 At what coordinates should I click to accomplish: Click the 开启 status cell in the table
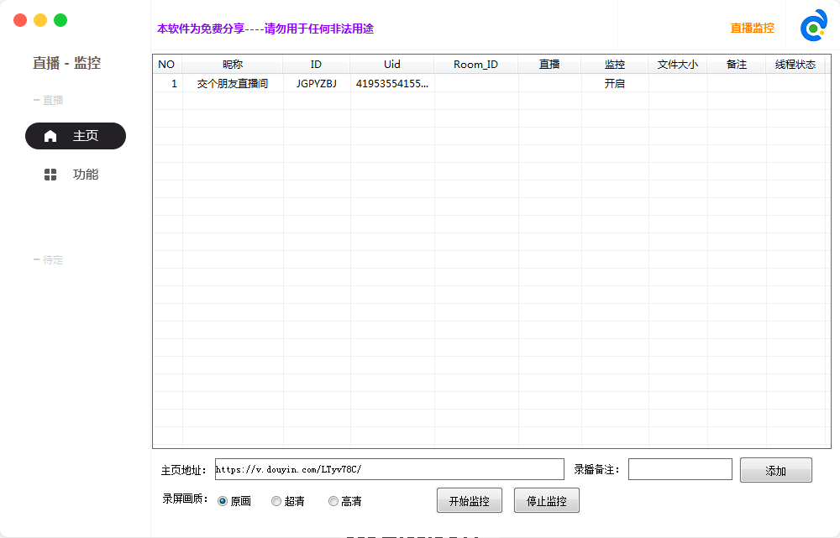pos(614,83)
